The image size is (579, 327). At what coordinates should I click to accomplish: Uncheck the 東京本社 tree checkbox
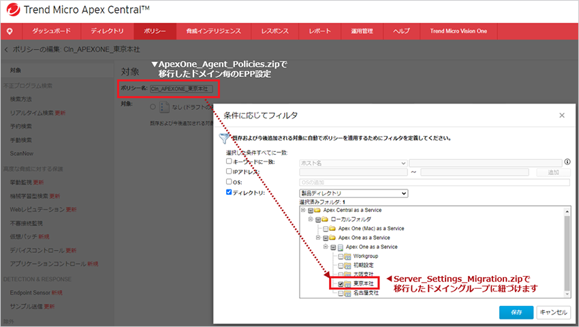(x=341, y=283)
